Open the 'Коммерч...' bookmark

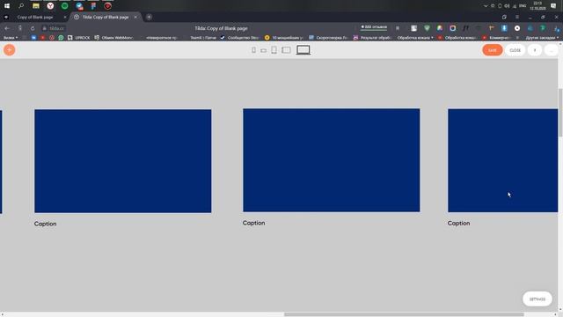click(x=496, y=37)
